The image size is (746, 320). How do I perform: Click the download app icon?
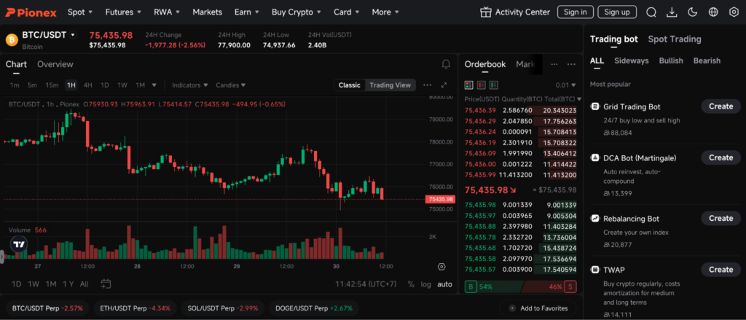(672, 12)
